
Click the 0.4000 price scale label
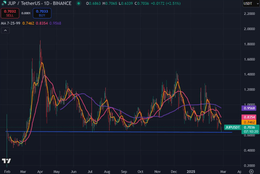[249, 150]
